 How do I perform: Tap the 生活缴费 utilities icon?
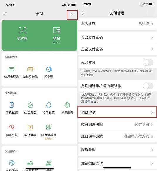(30, 105)
